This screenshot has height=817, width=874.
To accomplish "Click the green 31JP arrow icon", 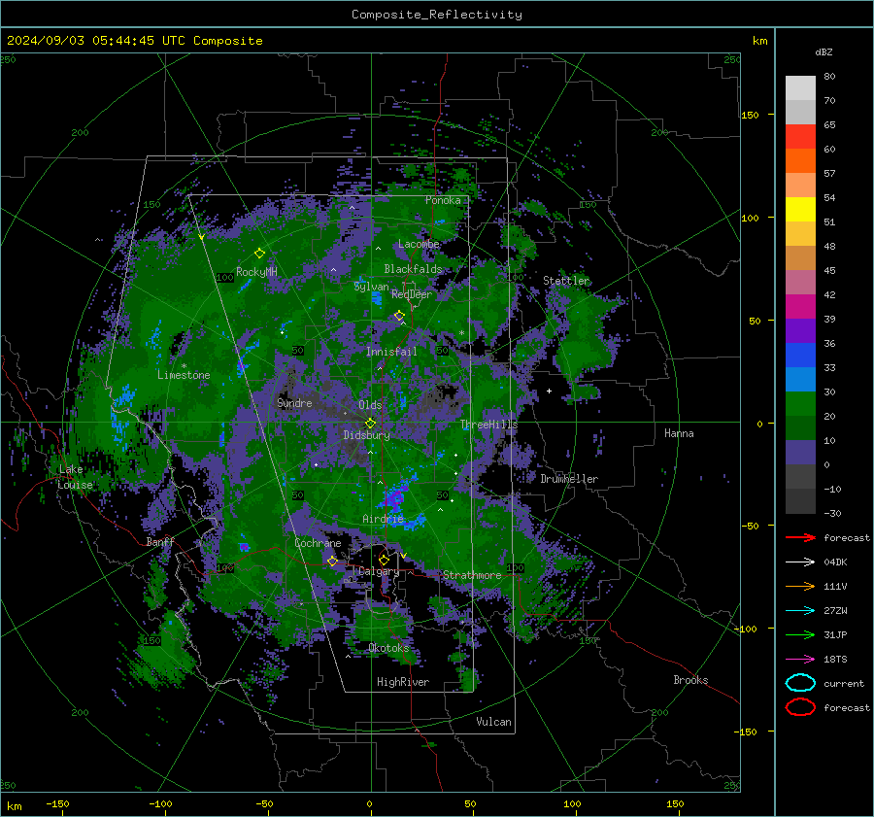I will (x=800, y=634).
